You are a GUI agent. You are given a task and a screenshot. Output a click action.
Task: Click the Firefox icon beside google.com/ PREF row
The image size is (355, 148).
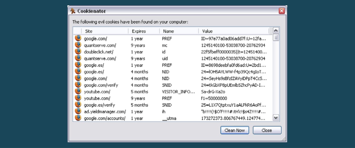click(78, 38)
